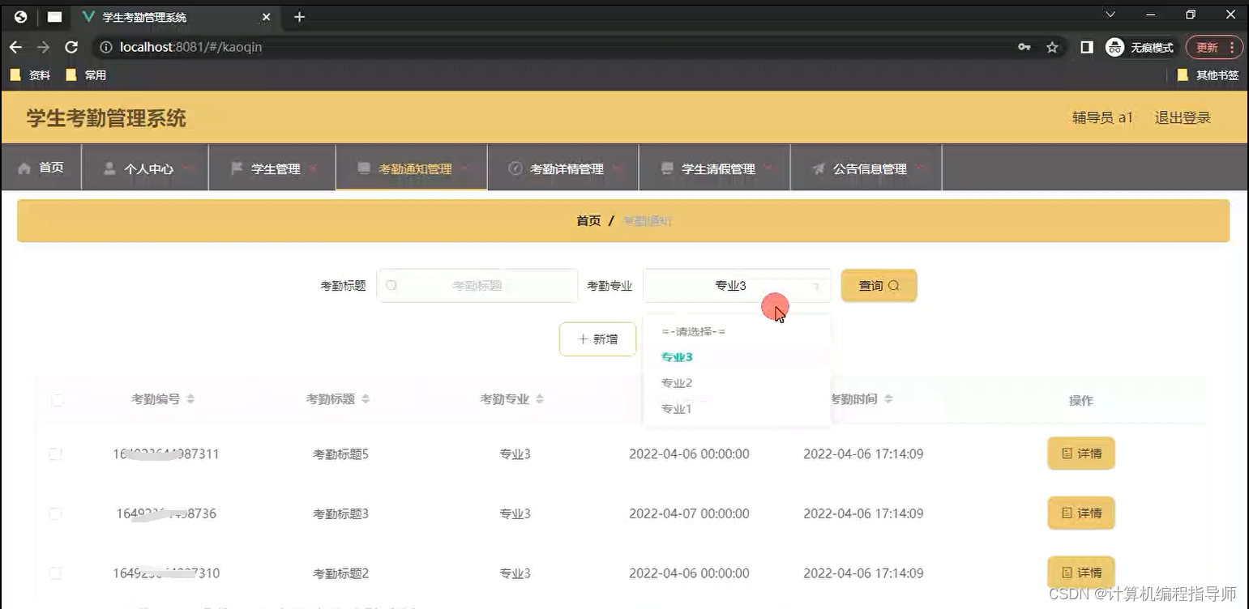Open 详情 for 考勤标题5
Image resolution: width=1249 pixels, height=609 pixels.
1081,454
